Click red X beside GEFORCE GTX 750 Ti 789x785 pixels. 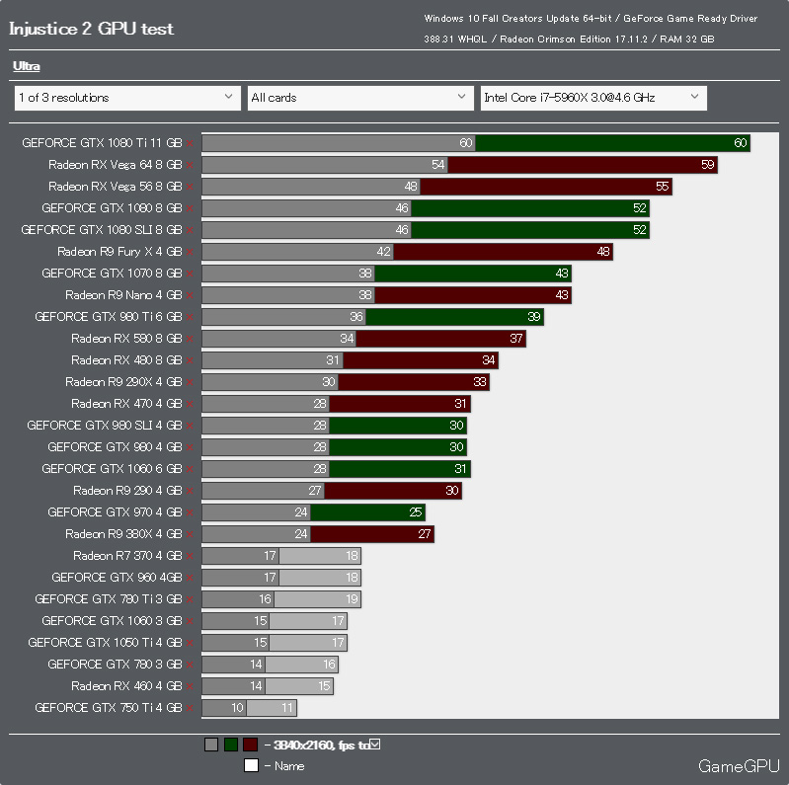coord(190,709)
